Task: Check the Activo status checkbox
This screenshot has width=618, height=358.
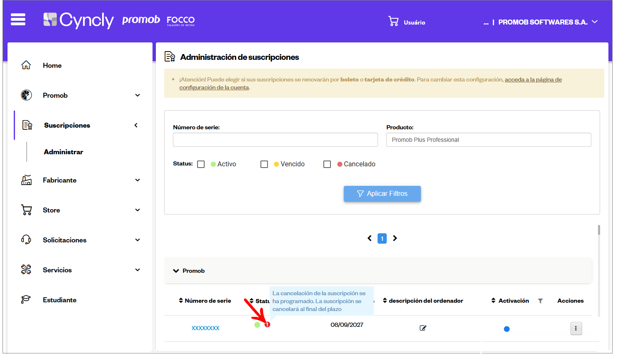Action: point(201,164)
